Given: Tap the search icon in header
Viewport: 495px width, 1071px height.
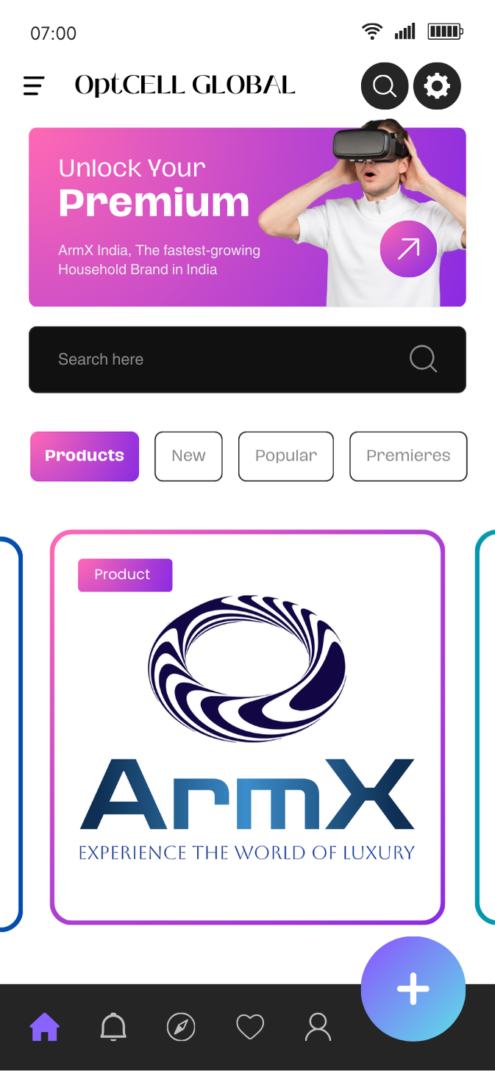Looking at the screenshot, I should pos(384,86).
